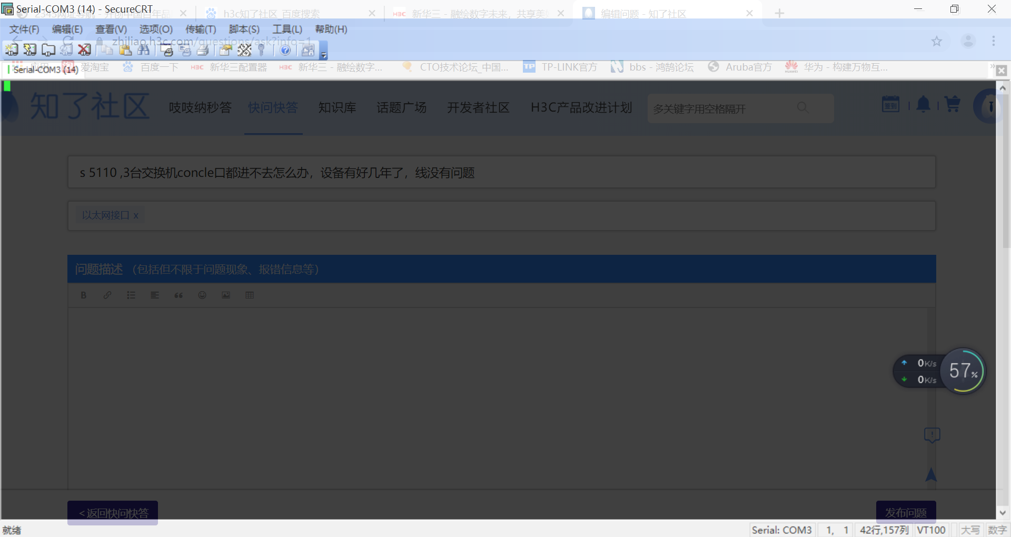Screen dimensions: 1011x537
Task: Click the question title field on the web page
Action: point(501,172)
